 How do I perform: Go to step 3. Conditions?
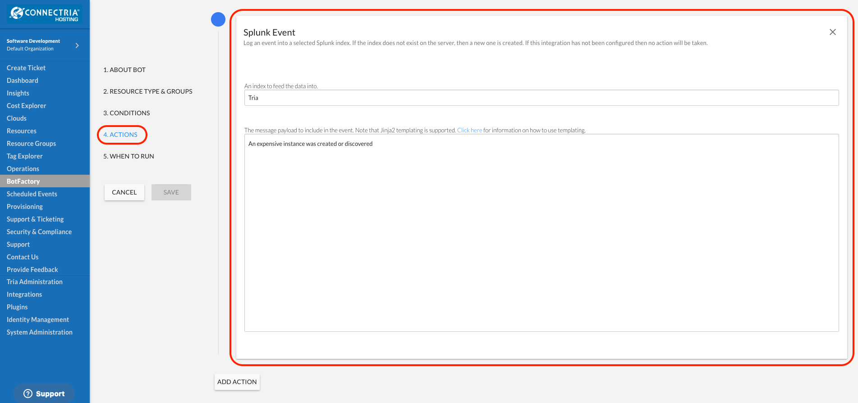tap(127, 113)
